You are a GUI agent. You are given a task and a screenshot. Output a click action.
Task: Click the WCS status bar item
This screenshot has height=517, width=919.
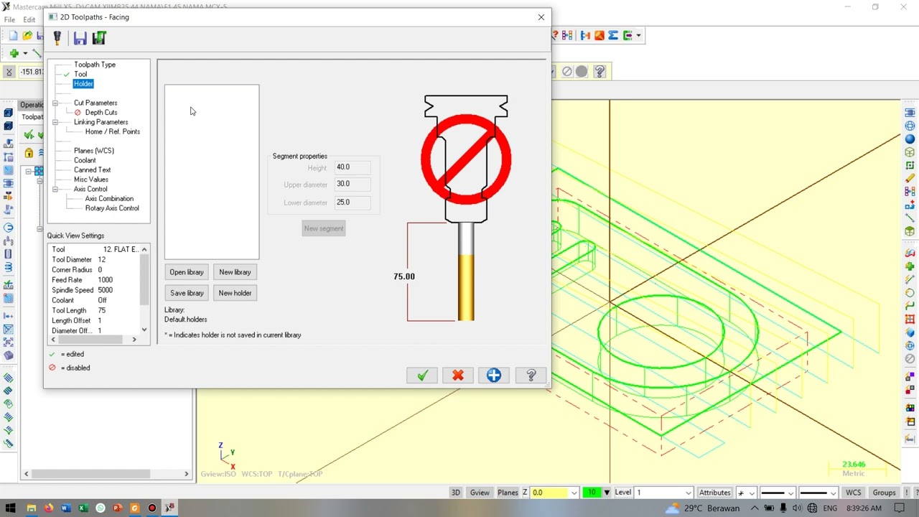(853, 493)
